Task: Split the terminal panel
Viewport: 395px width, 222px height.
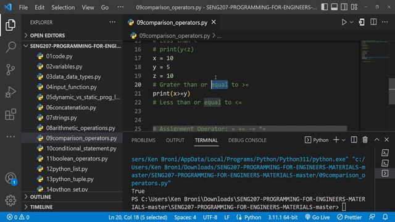Action: tap(354, 140)
